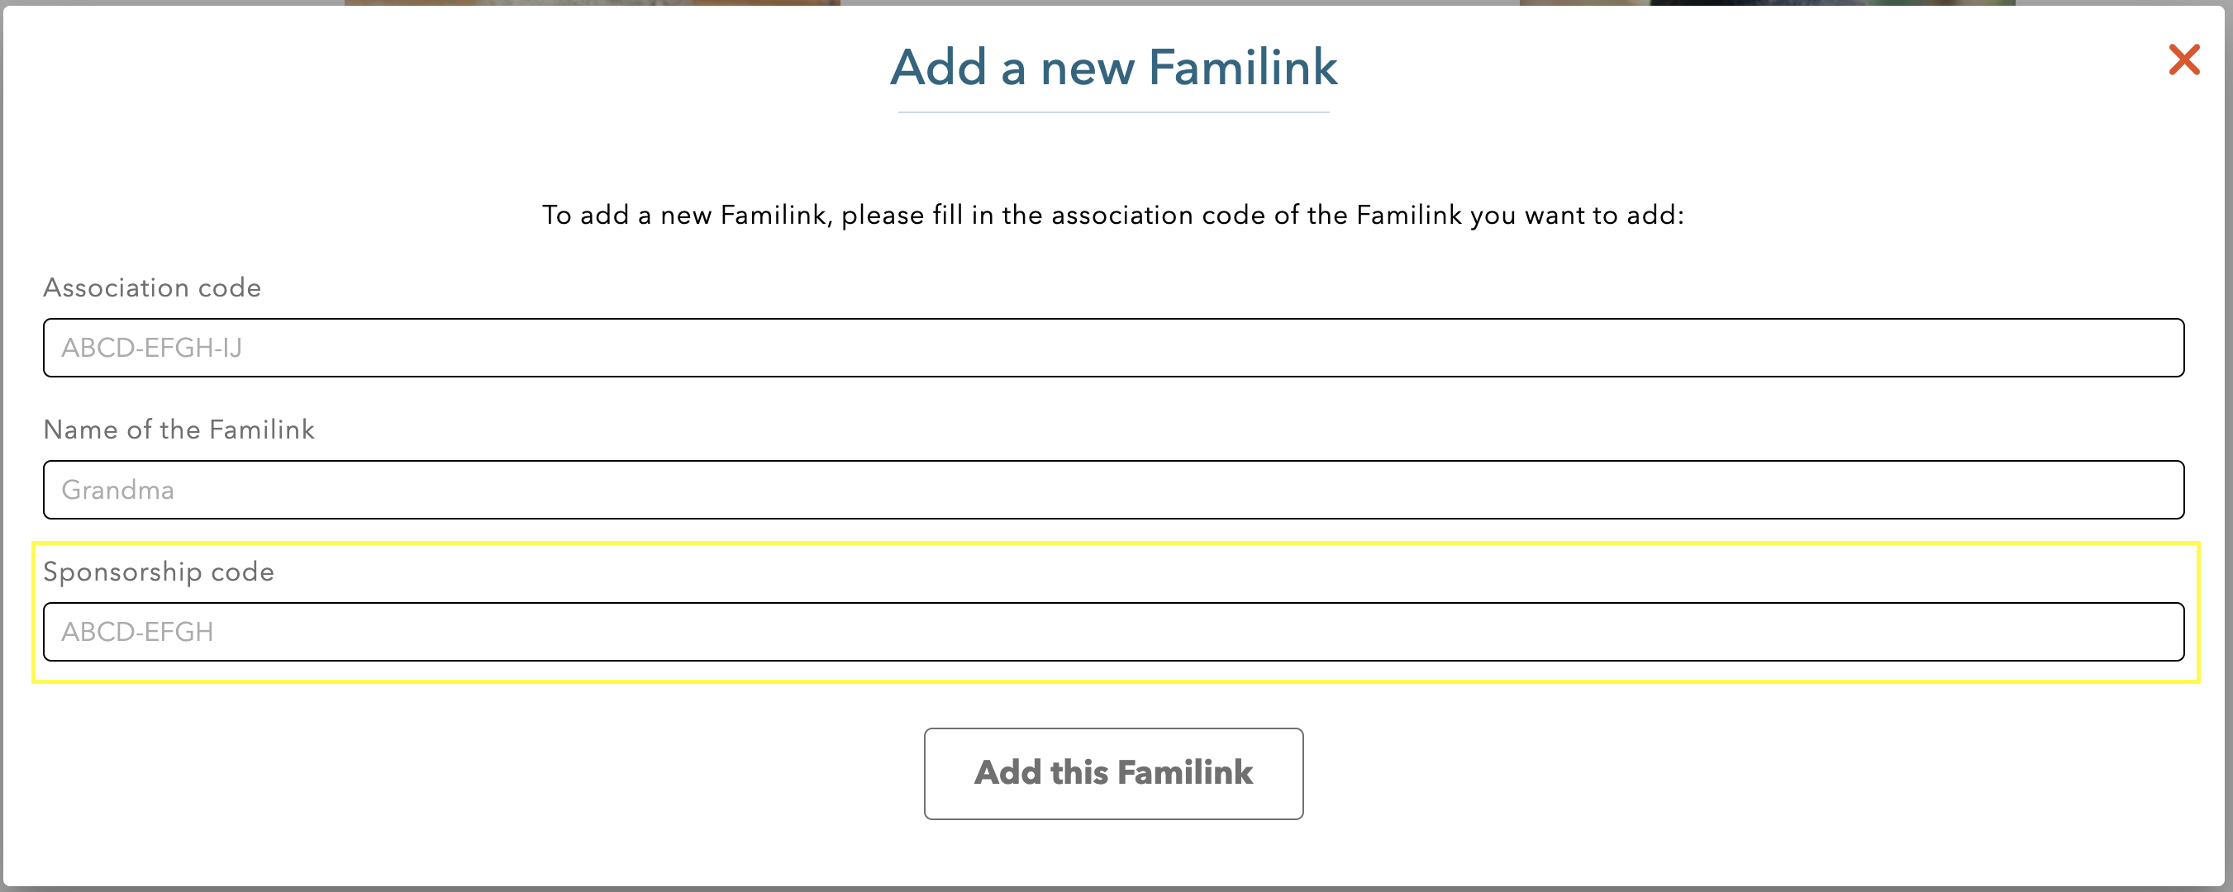The height and width of the screenshot is (892, 2233).
Task: Click the dark photo peeking above the dialog
Action: coord(1769,2)
